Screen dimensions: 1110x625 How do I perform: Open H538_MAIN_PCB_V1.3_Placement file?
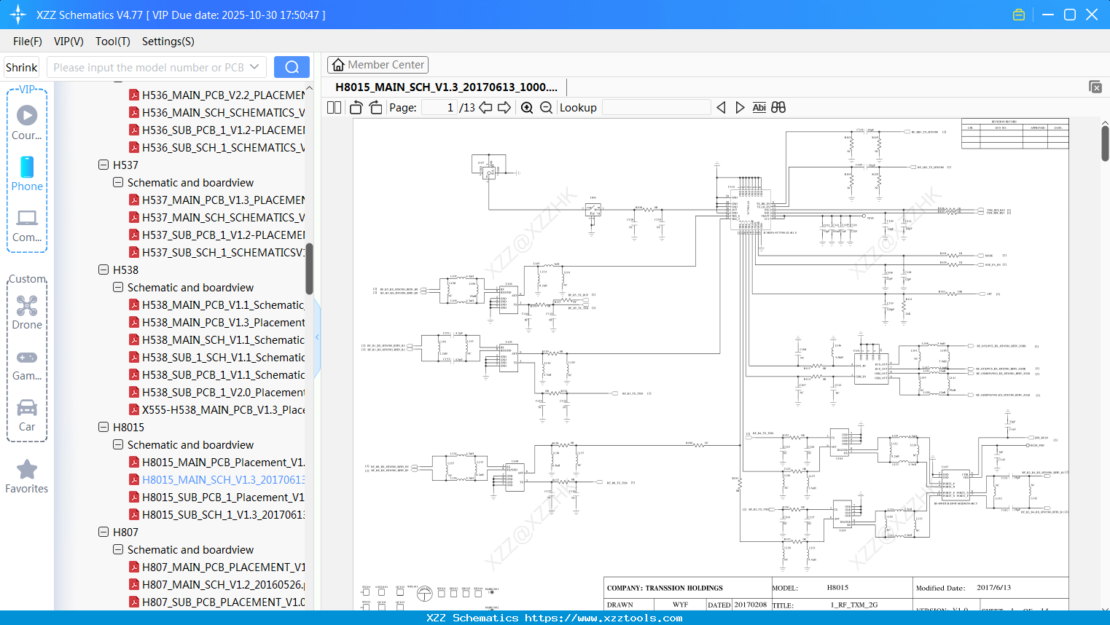[x=223, y=323]
